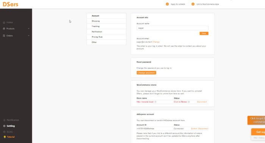The image size is (265, 143).
Task: Disconnect the AliExpress account
Action: pos(203,129)
